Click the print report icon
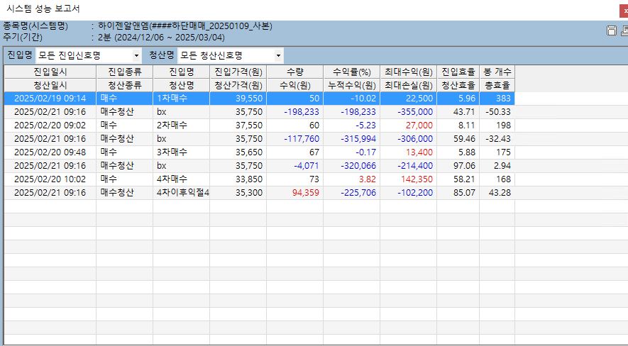This screenshot has width=628, height=346. 624,30
